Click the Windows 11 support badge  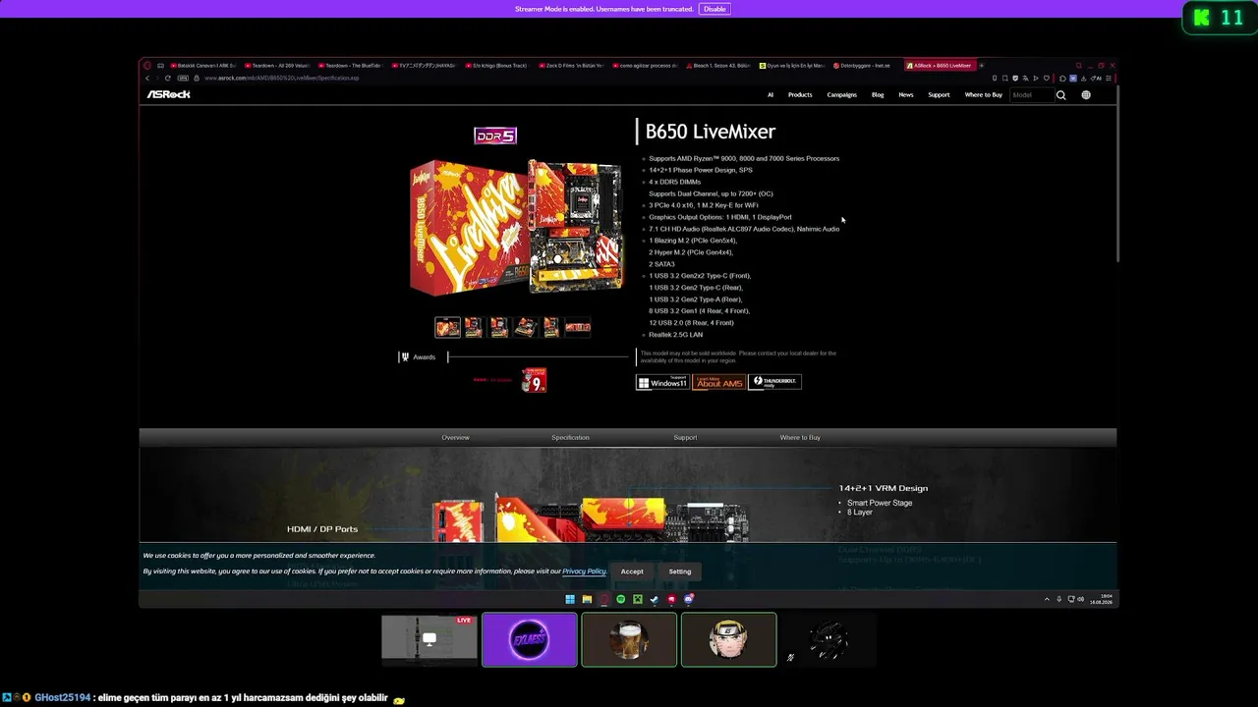tap(662, 382)
